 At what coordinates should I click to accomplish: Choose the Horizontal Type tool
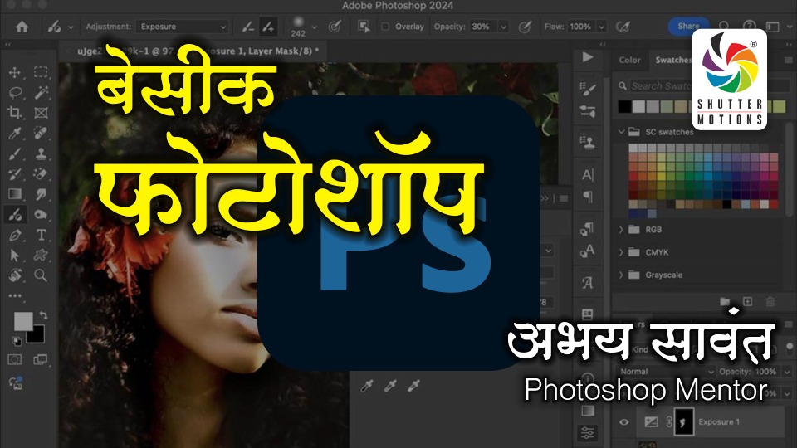pos(41,235)
